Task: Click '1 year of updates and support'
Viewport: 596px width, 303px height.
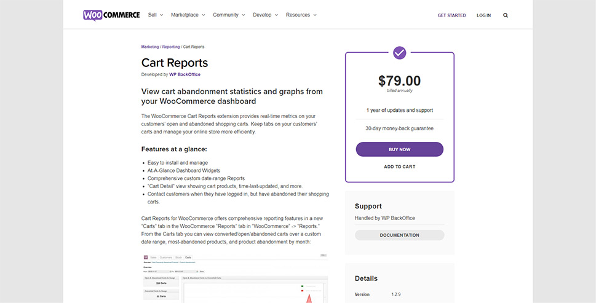Action: [x=400, y=111]
